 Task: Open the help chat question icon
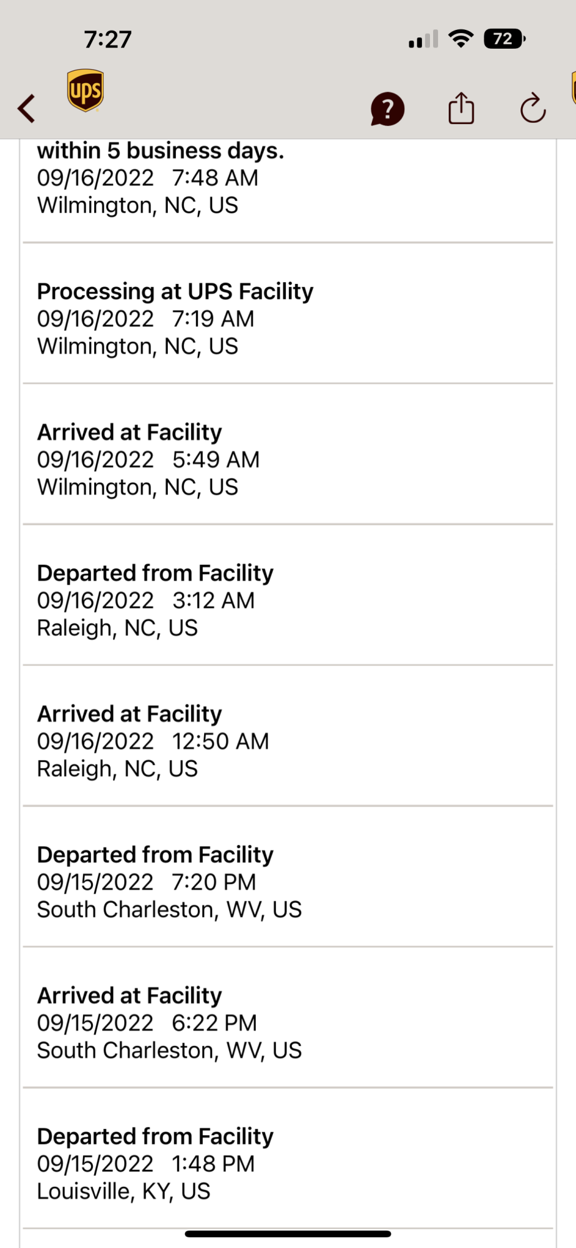click(388, 109)
